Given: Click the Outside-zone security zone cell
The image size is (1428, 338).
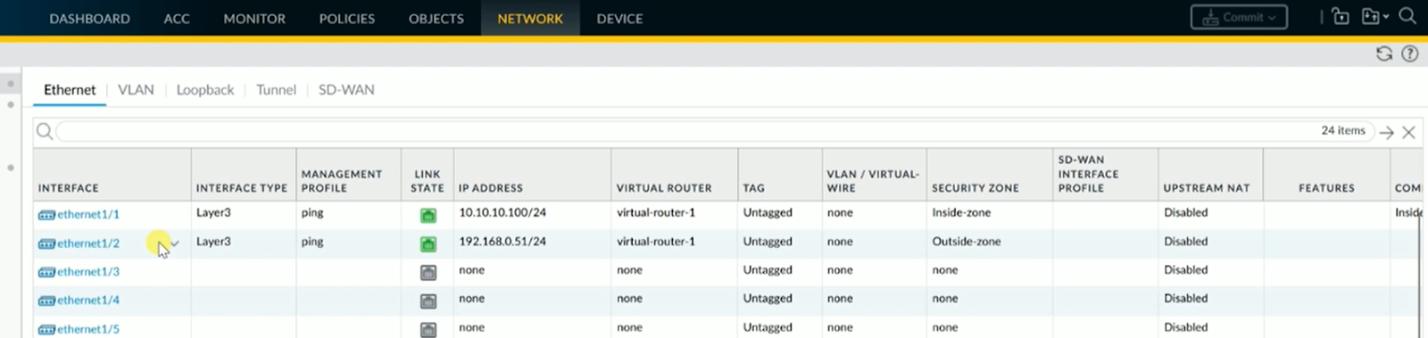Looking at the screenshot, I should [967, 241].
